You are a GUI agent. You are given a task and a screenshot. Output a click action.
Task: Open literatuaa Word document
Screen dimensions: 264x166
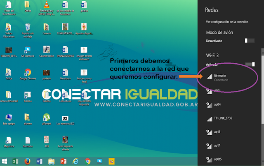pyautogui.click(x=65, y=74)
